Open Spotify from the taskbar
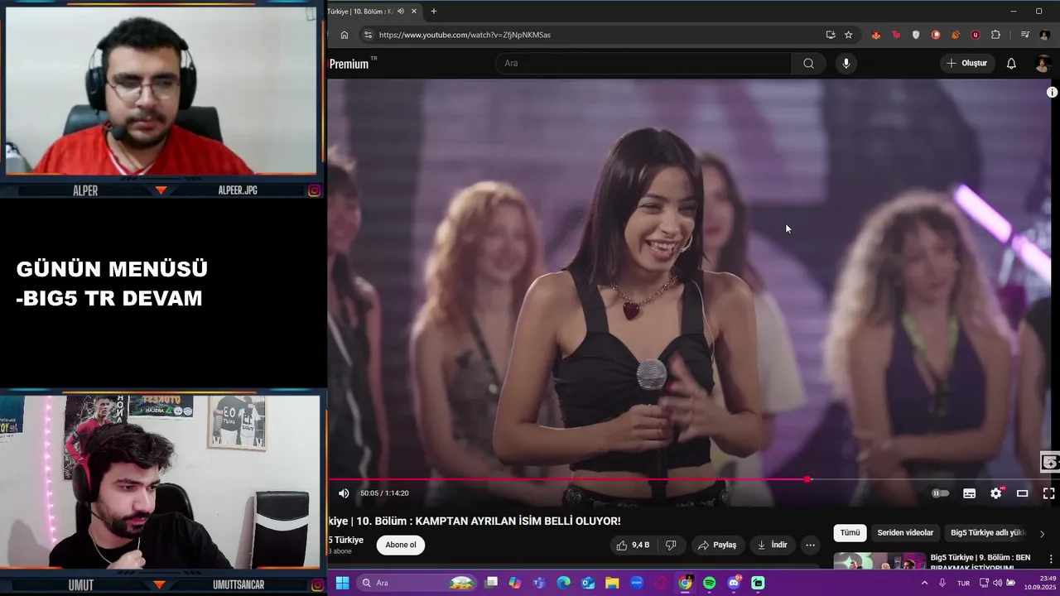Screen dimensions: 1060x596 [x=710, y=583]
